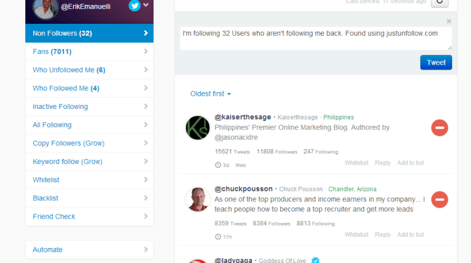This screenshot has height=263, width=471.
Task: Click 247 Following count
Action: click(x=320, y=152)
